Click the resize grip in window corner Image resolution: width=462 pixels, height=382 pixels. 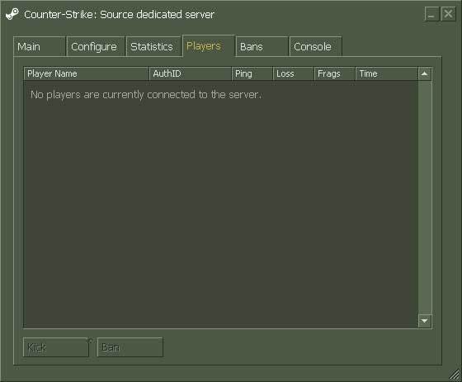(x=455, y=375)
